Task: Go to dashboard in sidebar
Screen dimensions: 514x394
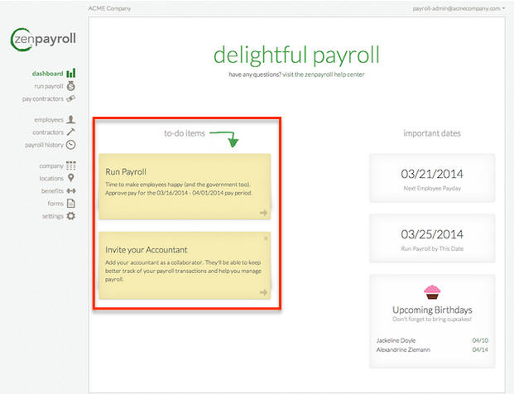Action: [47, 74]
